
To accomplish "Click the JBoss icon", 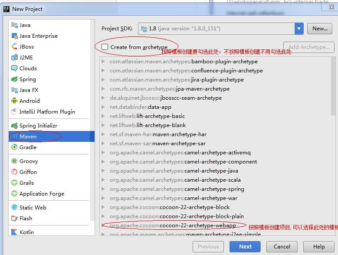I will coord(14,46).
